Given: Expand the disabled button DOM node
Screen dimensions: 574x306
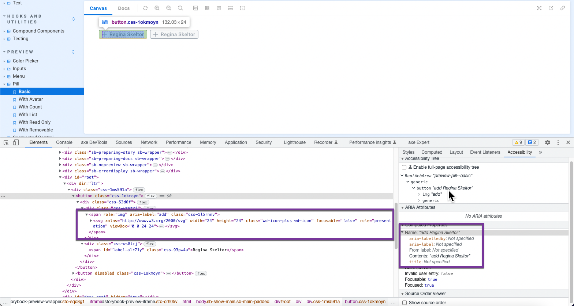Looking at the screenshot, I should pyautogui.click(x=73, y=274).
